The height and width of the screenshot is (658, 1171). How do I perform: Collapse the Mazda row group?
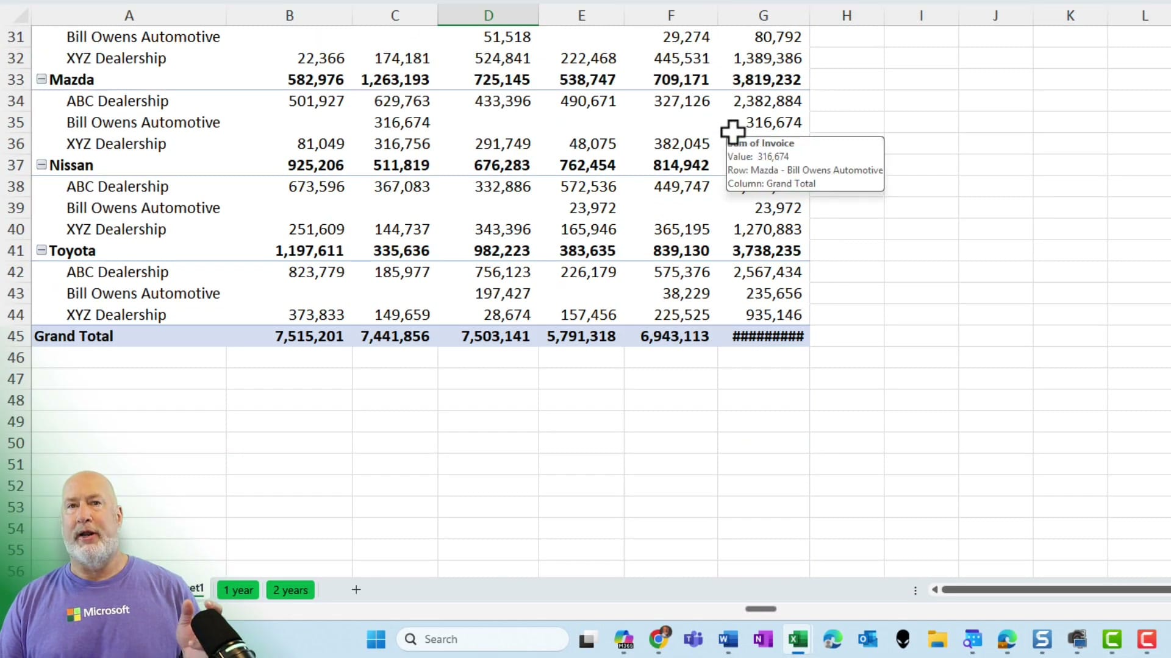tap(40, 79)
